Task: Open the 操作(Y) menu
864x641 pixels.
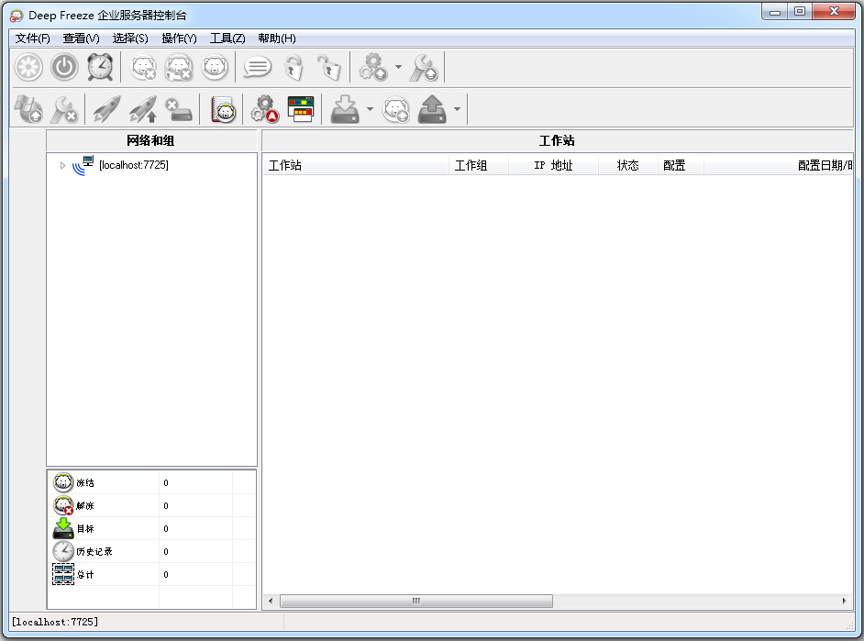Action: point(179,39)
